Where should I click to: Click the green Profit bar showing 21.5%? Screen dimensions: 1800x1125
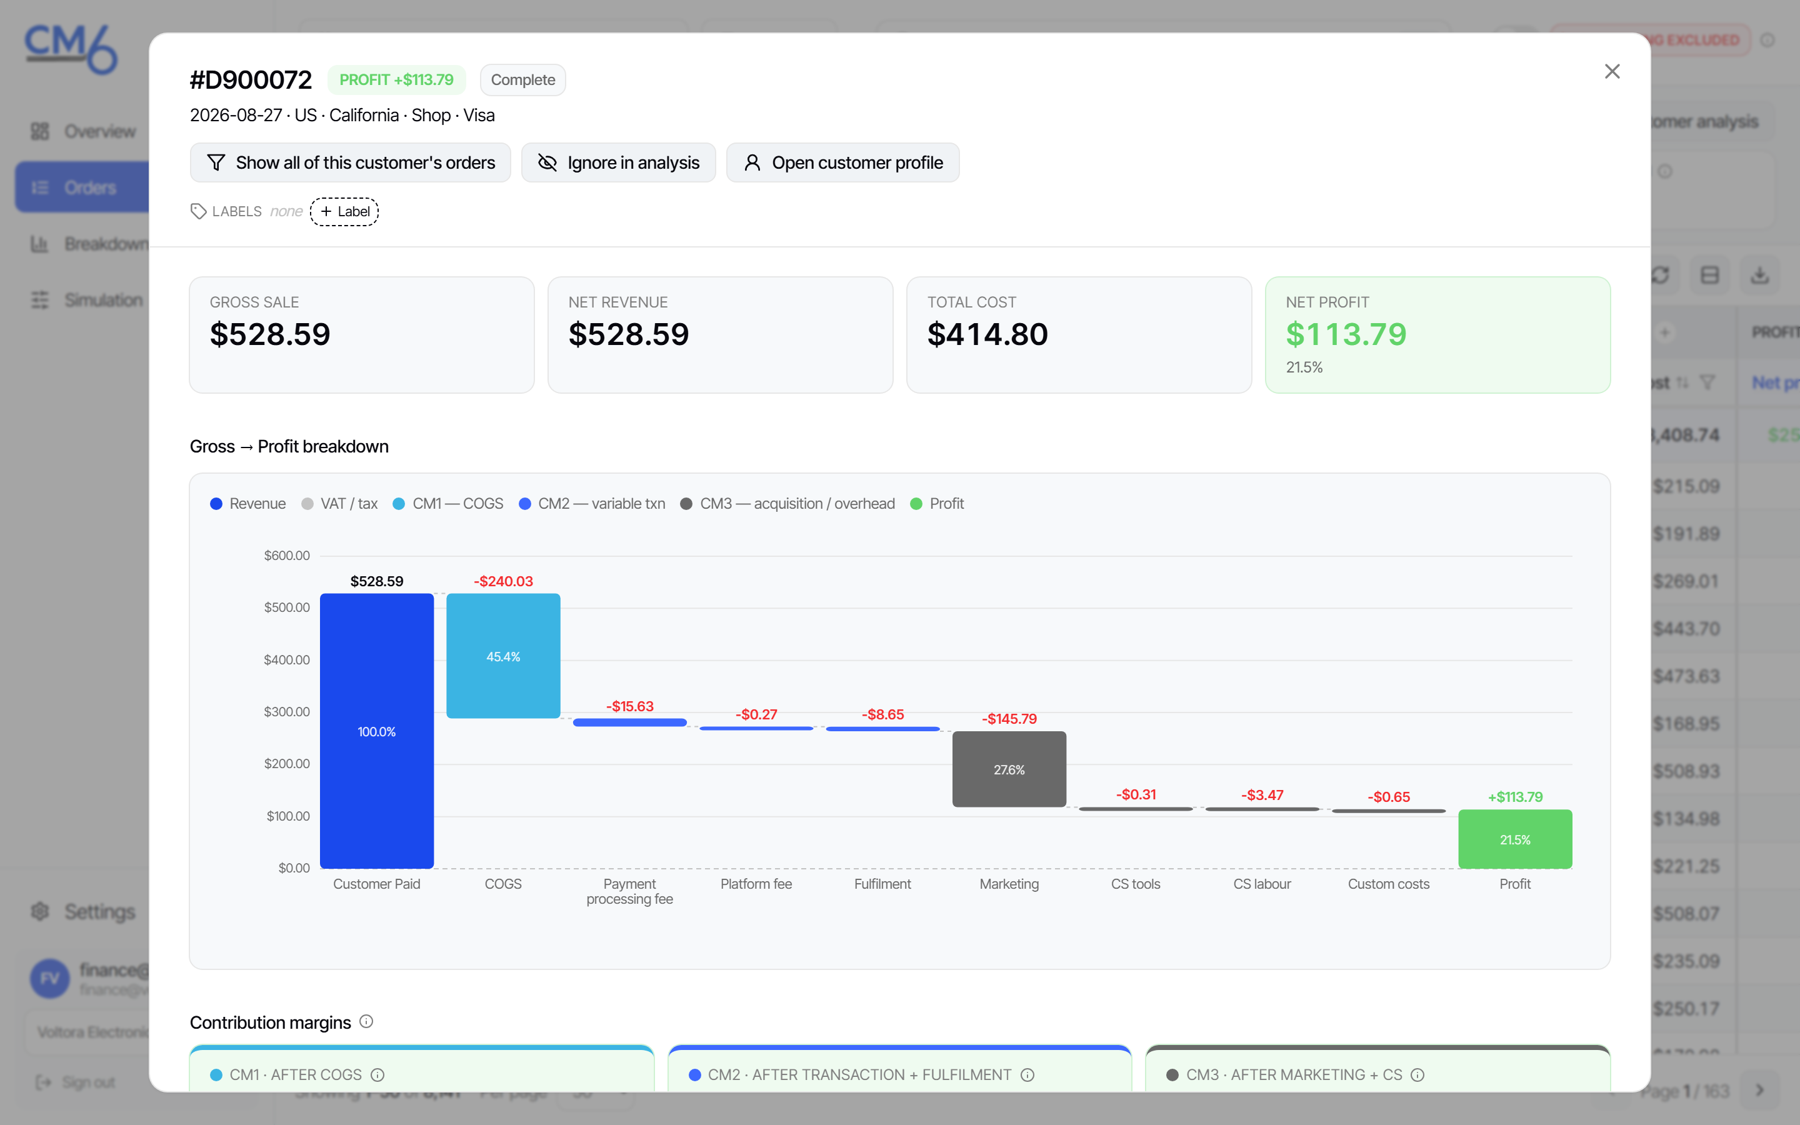click(1514, 839)
